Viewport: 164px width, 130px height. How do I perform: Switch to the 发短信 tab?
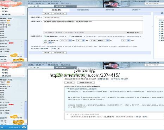[x=56, y=10]
